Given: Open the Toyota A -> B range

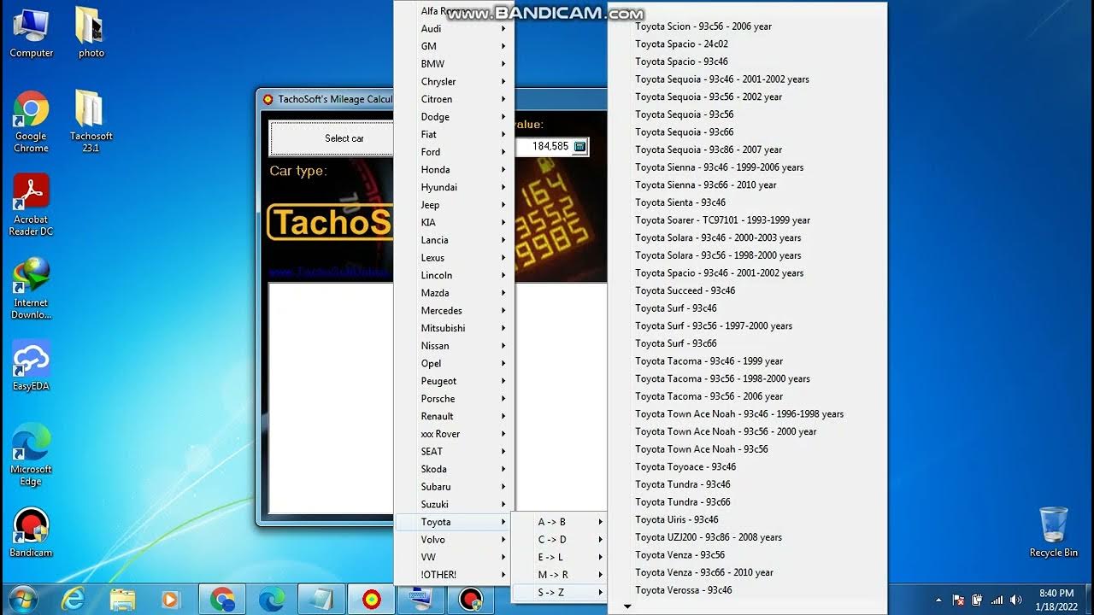Looking at the screenshot, I should (559, 521).
